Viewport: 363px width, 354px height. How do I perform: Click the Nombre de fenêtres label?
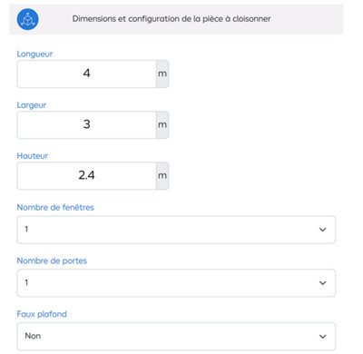[55, 207]
